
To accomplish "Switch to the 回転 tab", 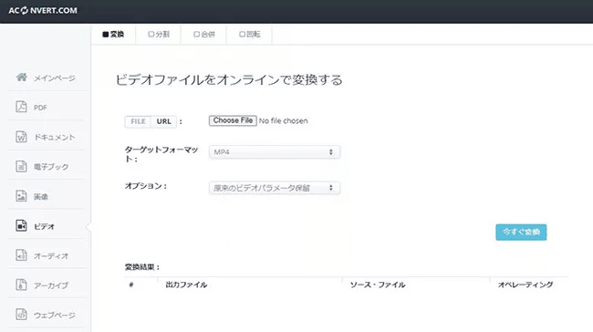I will (249, 35).
